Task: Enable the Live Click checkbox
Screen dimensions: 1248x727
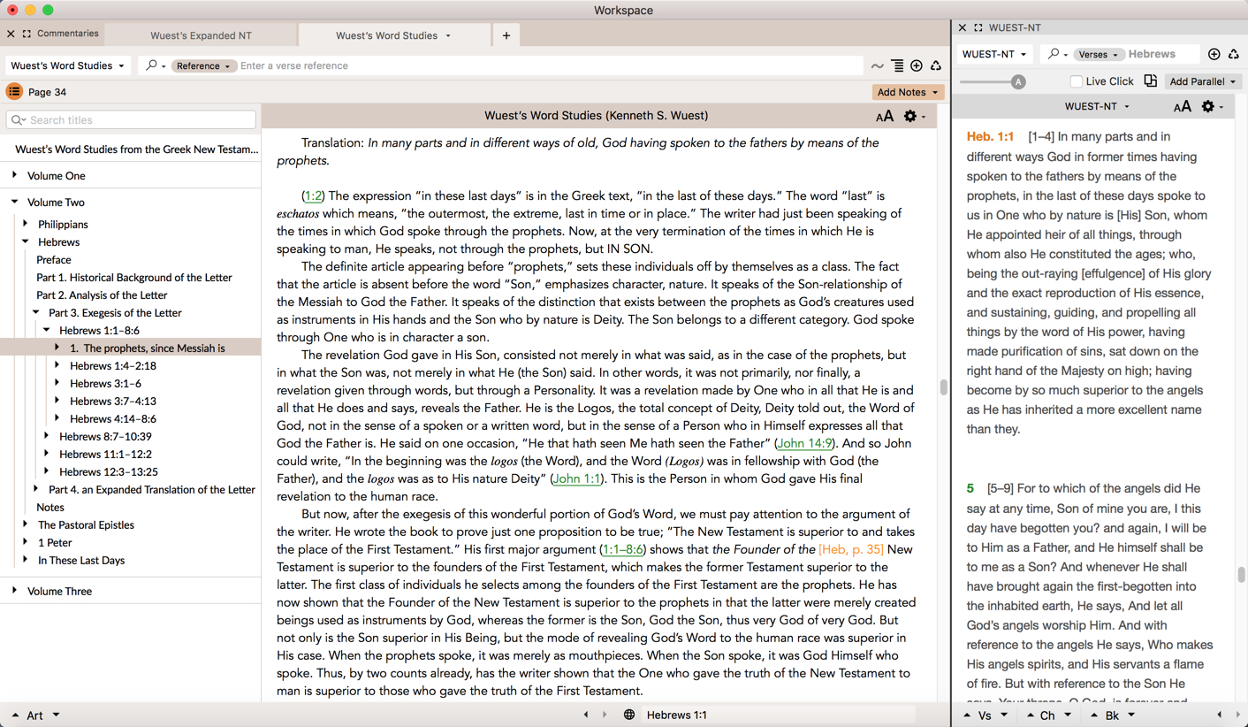Action: pyautogui.click(x=1076, y=81)
